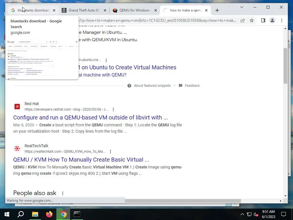This screenshot has height=220, width=293.
Task: Click the muted volume tray icon
Action: [256, 214]
